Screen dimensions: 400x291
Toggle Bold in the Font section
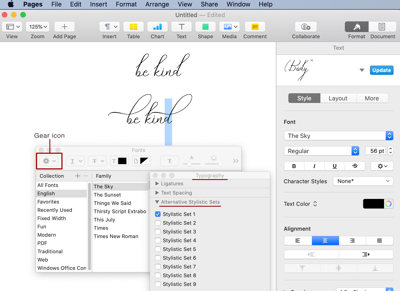[294, 166]
